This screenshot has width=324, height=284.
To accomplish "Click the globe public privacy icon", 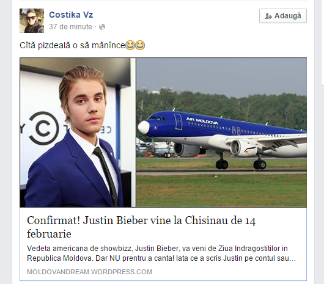I will (102, 27).
